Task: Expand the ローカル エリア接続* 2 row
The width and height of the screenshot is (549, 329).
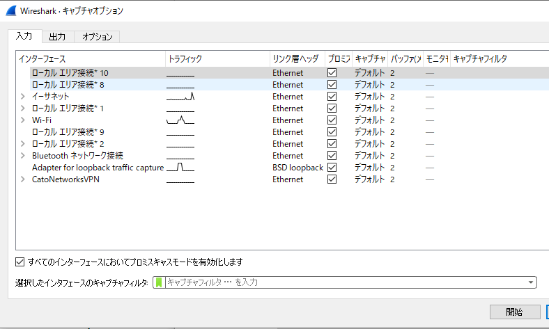Action: click(x=23, y=144)
